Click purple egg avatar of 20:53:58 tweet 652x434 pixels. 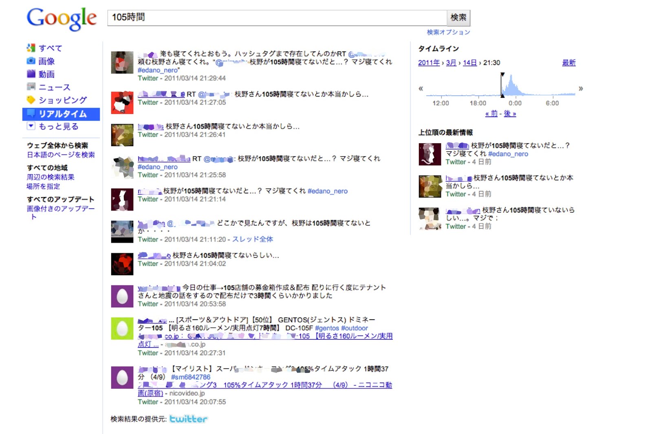pyautogui.click(x=122, y=296)
